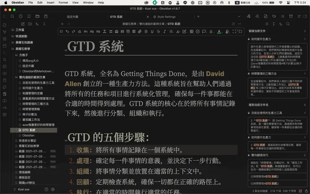This screenshot has width=310, height=194.
Task: Toggle reading view for current note
Action: [233, 24]
